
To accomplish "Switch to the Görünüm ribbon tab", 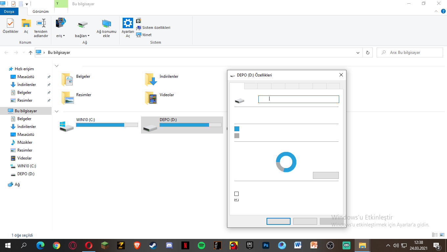I will pyautogui.click(x=40, y=11).
